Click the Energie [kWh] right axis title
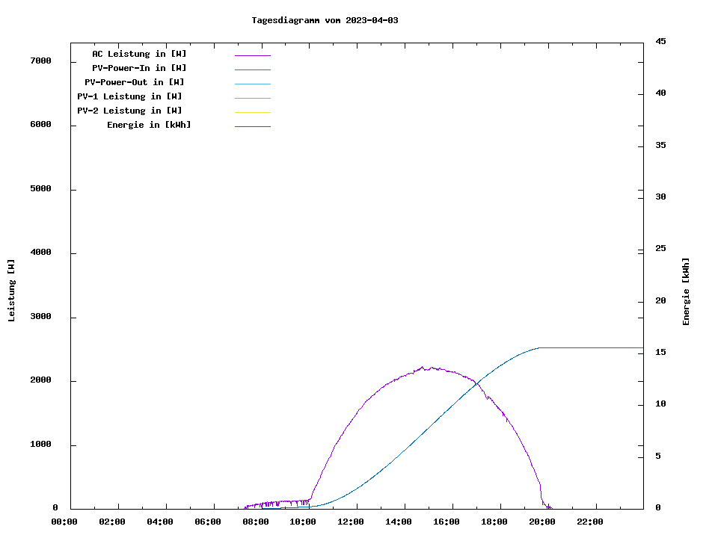The height and width of the screenshot is (538, 718). point(686,291)
